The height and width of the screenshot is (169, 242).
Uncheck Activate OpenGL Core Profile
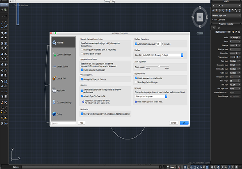click(82, 96)
